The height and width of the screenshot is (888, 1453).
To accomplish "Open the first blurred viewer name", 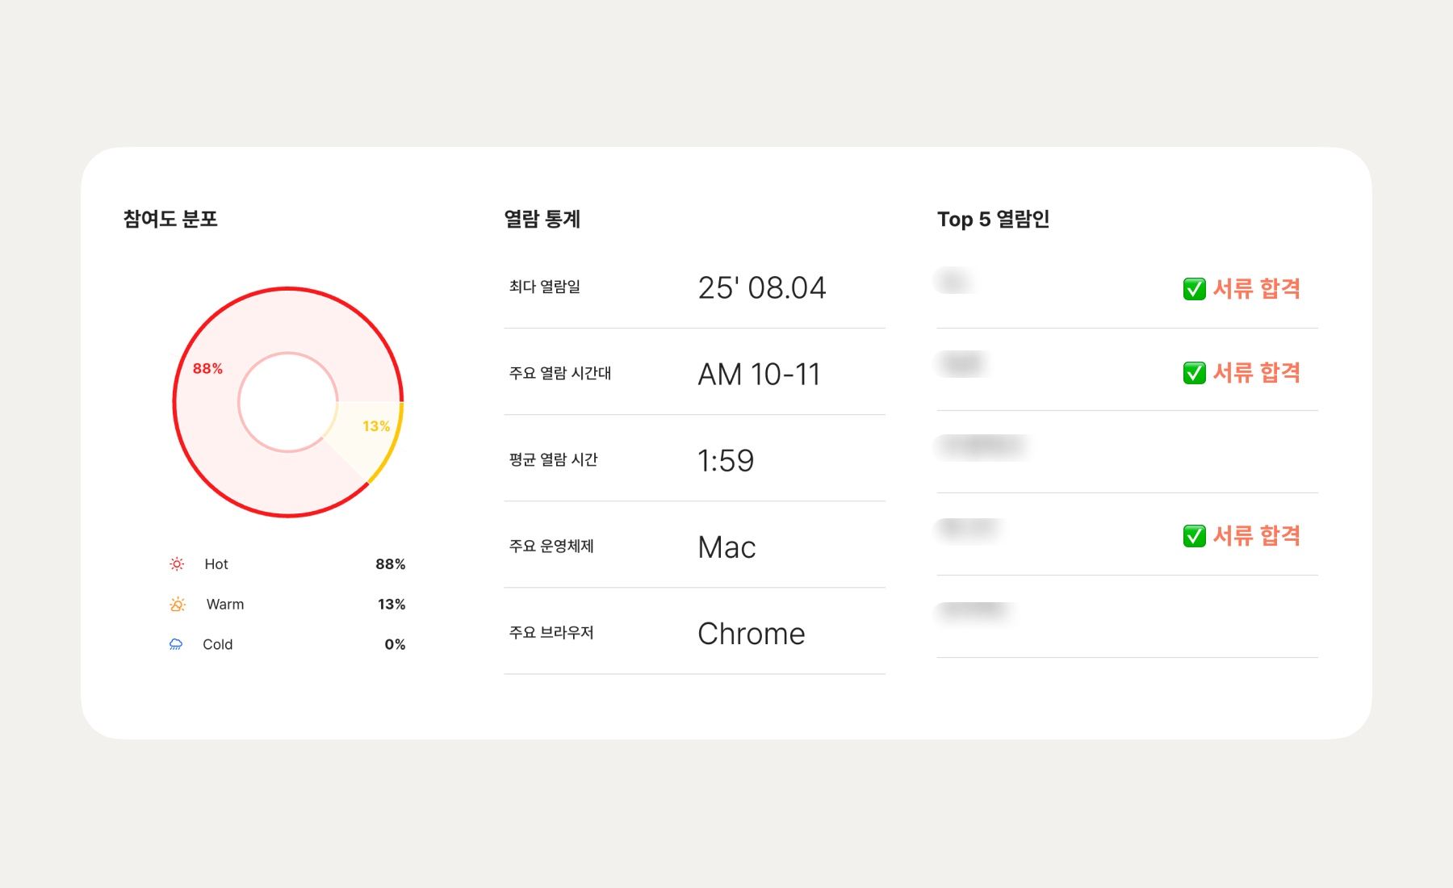I will (x=954, y=281).
